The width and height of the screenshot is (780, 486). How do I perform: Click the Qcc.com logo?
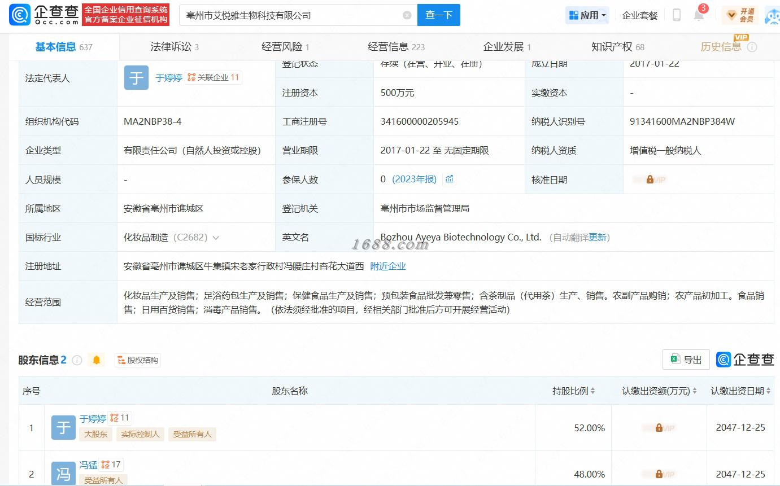43,15
